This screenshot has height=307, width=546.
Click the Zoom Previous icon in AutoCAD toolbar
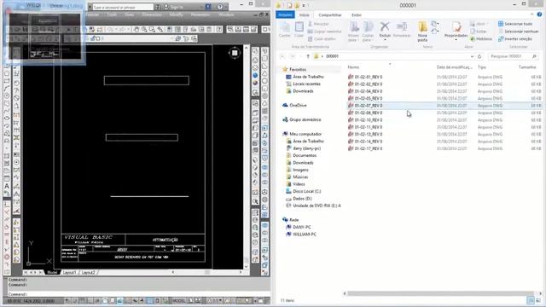point(160,30)
